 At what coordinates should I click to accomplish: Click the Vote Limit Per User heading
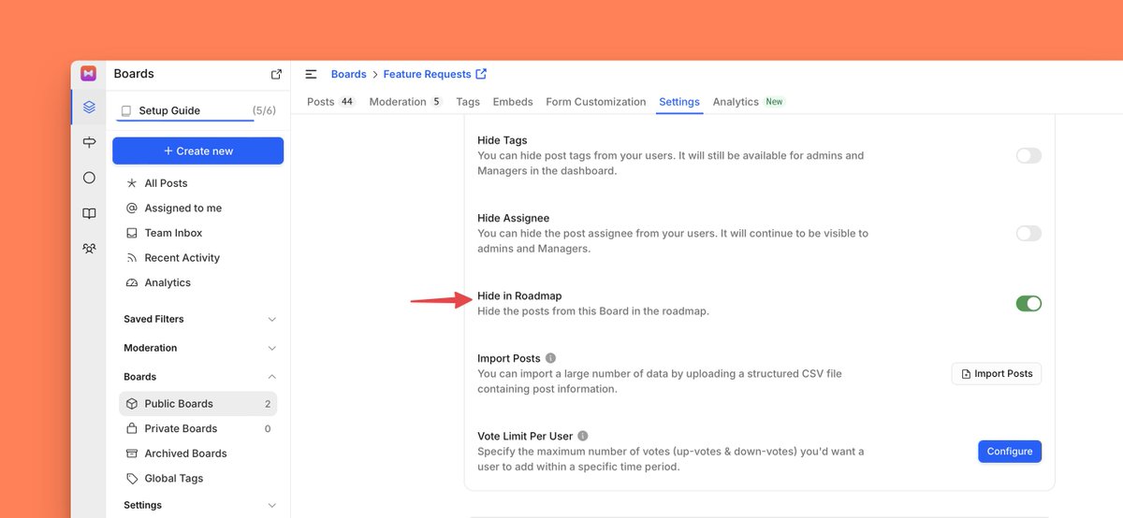pos(524,436)
